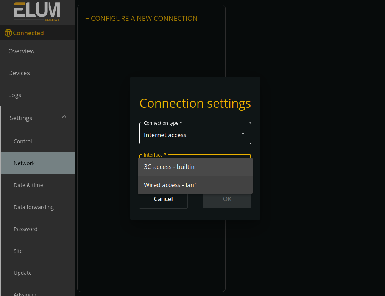This screenshot has height=296, width=385.
Task: Select '3G access - builtin' option
Action: (x=195, y=167)
